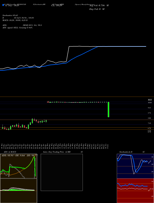Click the 'ADX signal: SELL Growing @ 84%' text

click(17, 28)
